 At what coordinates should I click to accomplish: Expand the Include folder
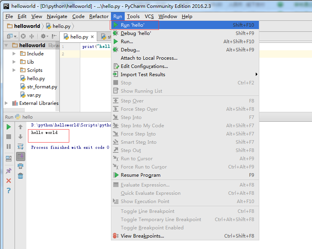pyautogui.click(x=14, y=54)
